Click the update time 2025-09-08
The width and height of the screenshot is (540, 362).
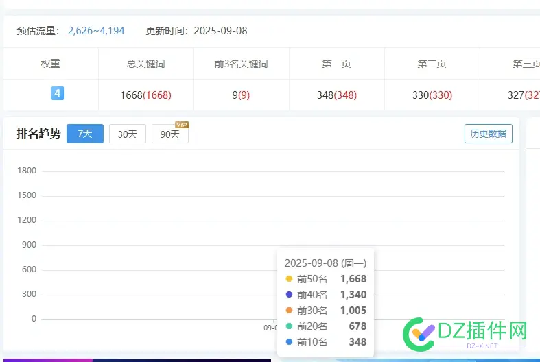(x=220, y=31)
